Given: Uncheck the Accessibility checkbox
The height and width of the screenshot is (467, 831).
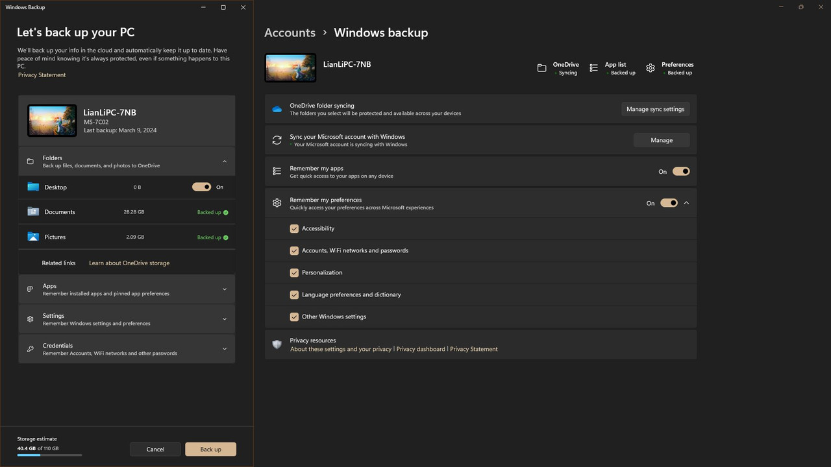Looking at the screenshot, I should (x=294, y=228).
